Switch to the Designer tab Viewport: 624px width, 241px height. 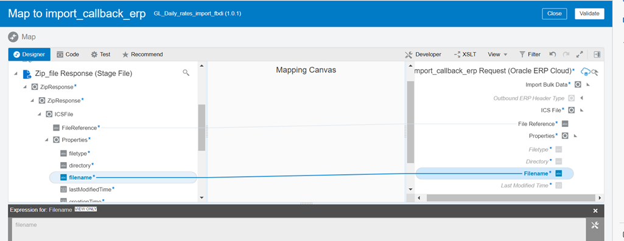pyautogui.click(x=29, y=55)
